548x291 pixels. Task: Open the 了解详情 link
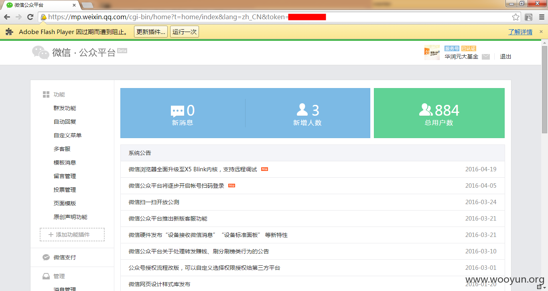point(520,32)
